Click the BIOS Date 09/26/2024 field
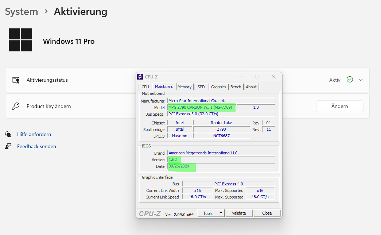 [221, 166]
